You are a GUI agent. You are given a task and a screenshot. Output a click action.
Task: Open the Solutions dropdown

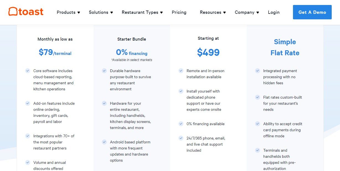(x=101, y=12)
